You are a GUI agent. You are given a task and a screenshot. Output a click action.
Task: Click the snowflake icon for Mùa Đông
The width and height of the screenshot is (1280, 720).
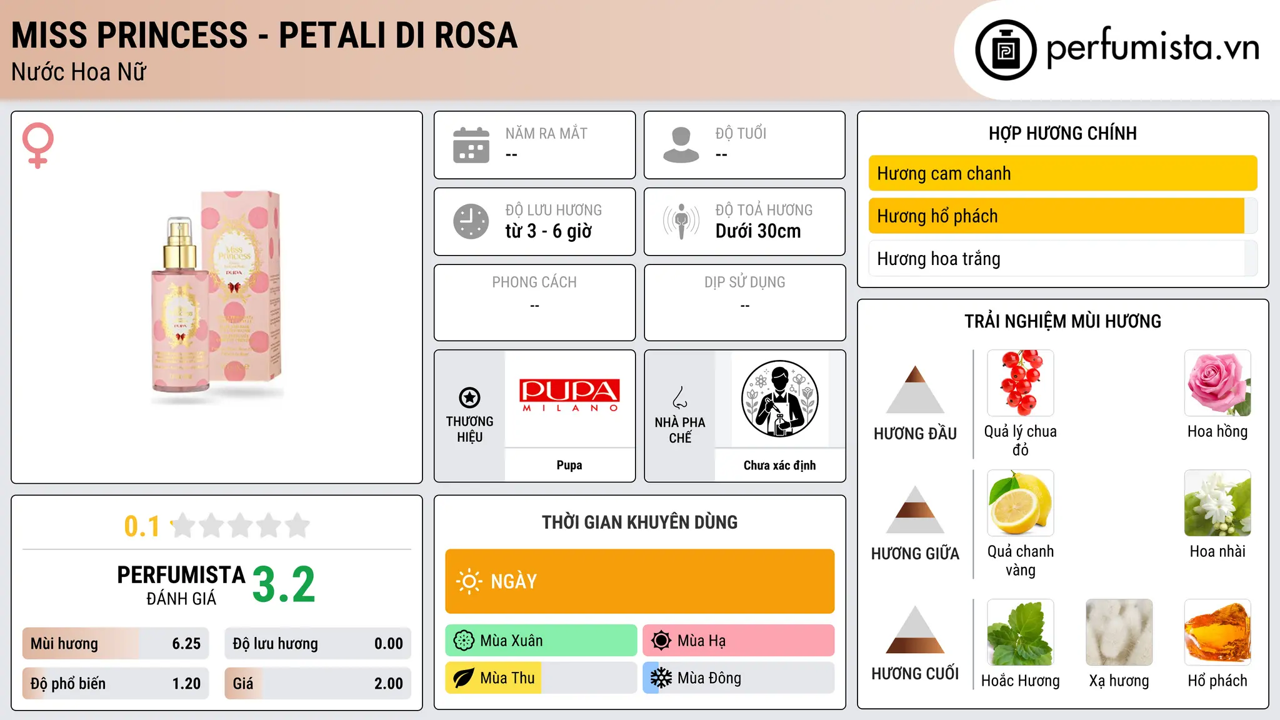[x=661, y=678]
